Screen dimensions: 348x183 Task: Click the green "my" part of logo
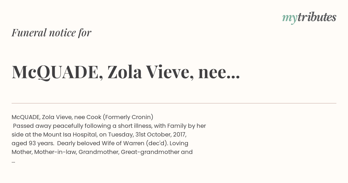pyautogui.click(x=290, y=19)
